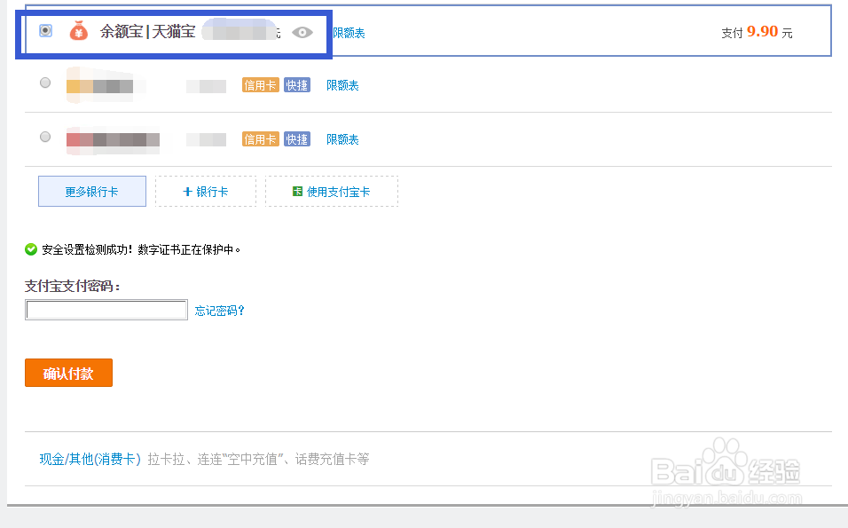The height and width of the screenshot is (528, 848).
Task: Select the 余额宝|天猫宝 radio button
Action: point(46,31)
